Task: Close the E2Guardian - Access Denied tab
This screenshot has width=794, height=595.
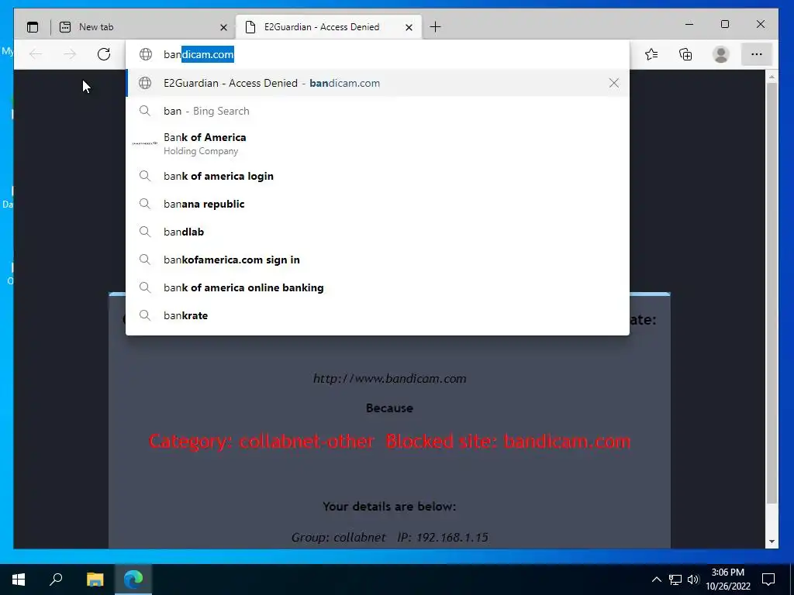Action: tap(409, 27)
